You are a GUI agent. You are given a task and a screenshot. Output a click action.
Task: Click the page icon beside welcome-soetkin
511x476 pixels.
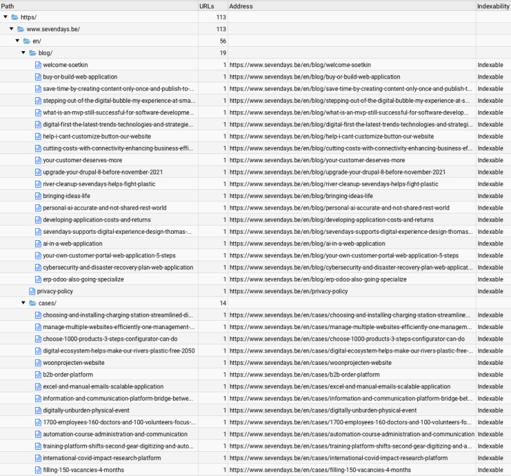tap(38, 65)
